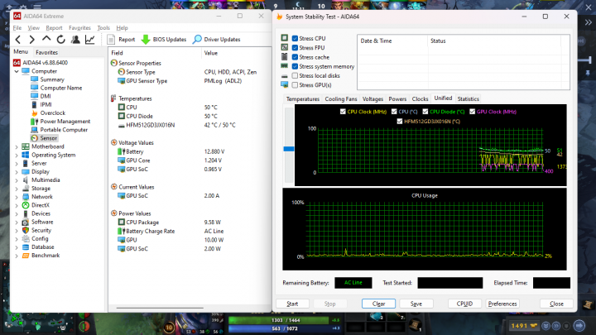
Task: Open Driver Updates with magnifier icon
Action: 217,40
